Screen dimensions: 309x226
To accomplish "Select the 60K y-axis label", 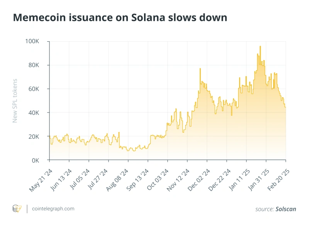I will point(34,89).
